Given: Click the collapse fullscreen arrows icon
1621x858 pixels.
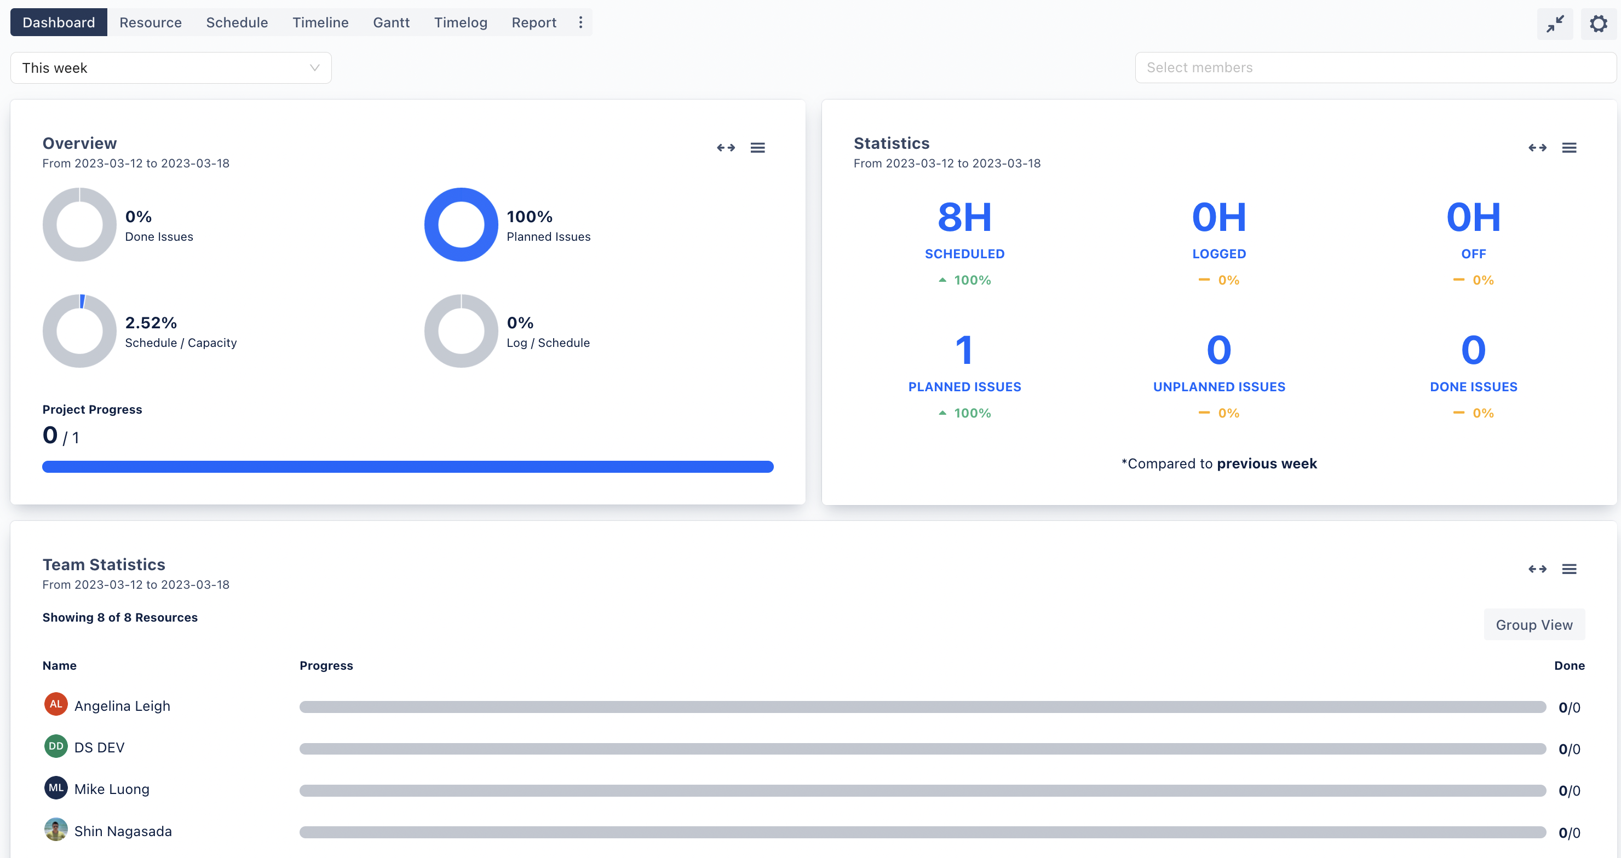Looking at the screenshot, I should 1555,24.
